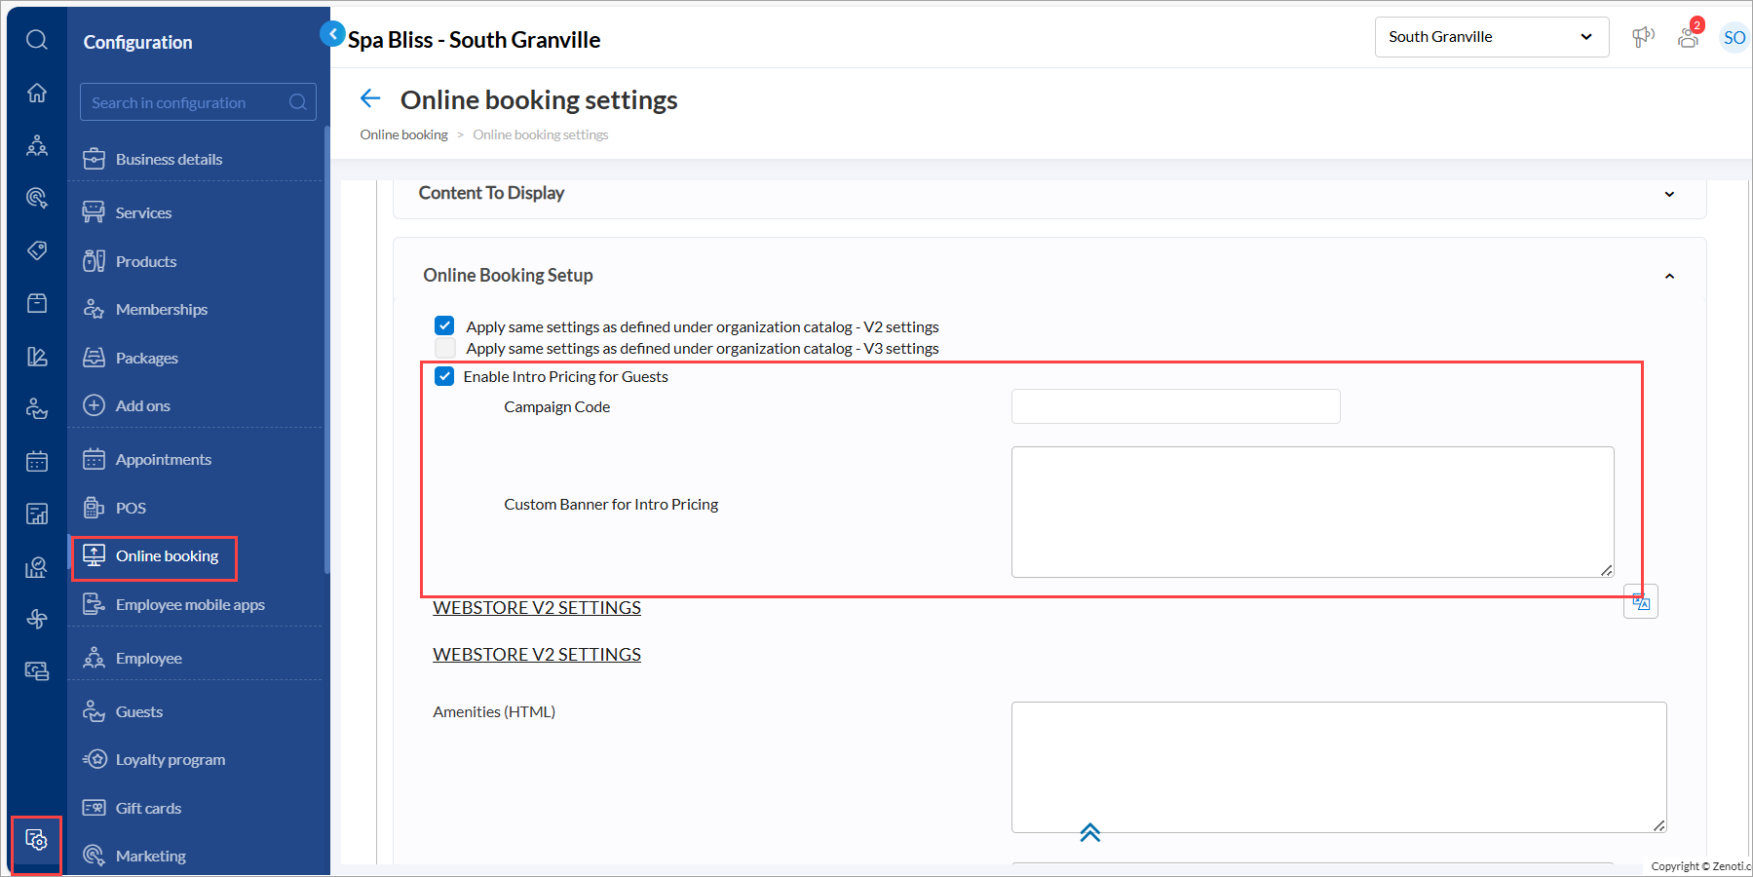Open notifications icon with badge 2
The width and height of the screenshot is (1753, 877).
point(1690,35)
